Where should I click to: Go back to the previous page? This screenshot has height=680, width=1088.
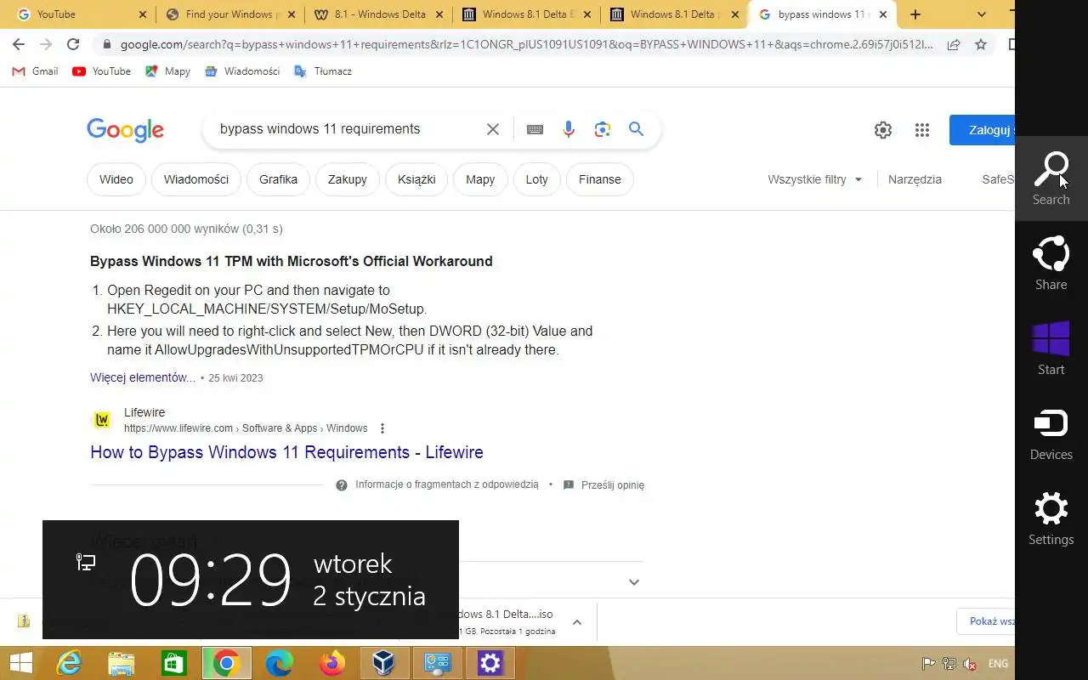coord(19,44)
